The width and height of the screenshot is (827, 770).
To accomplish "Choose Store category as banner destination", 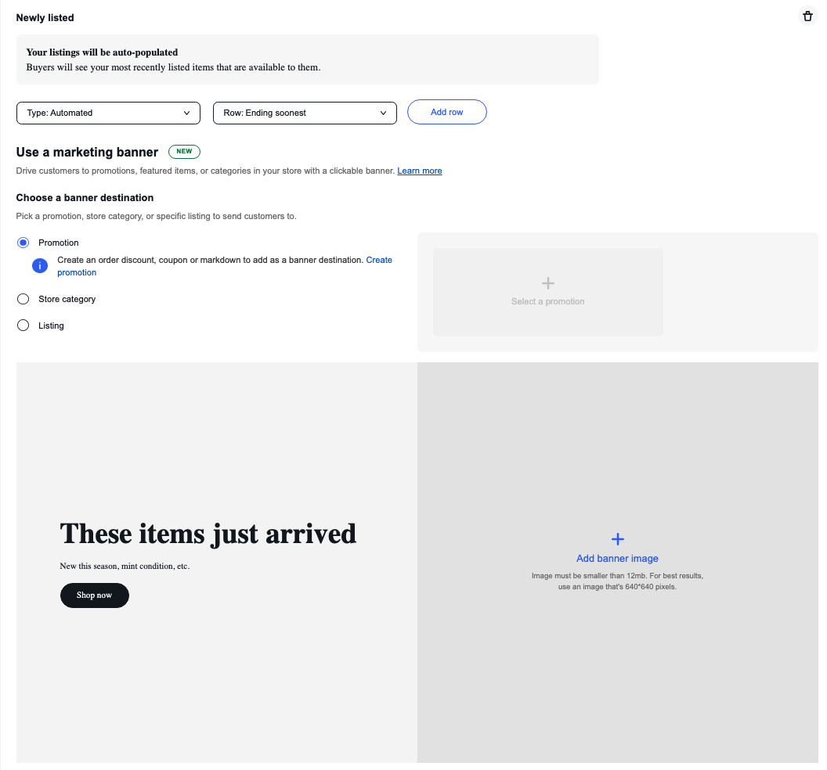I will (x=23, y=299).
